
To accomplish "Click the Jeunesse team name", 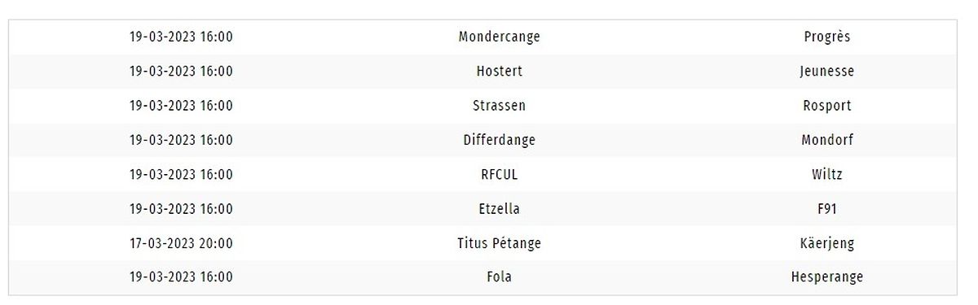I will coord(826,71).
